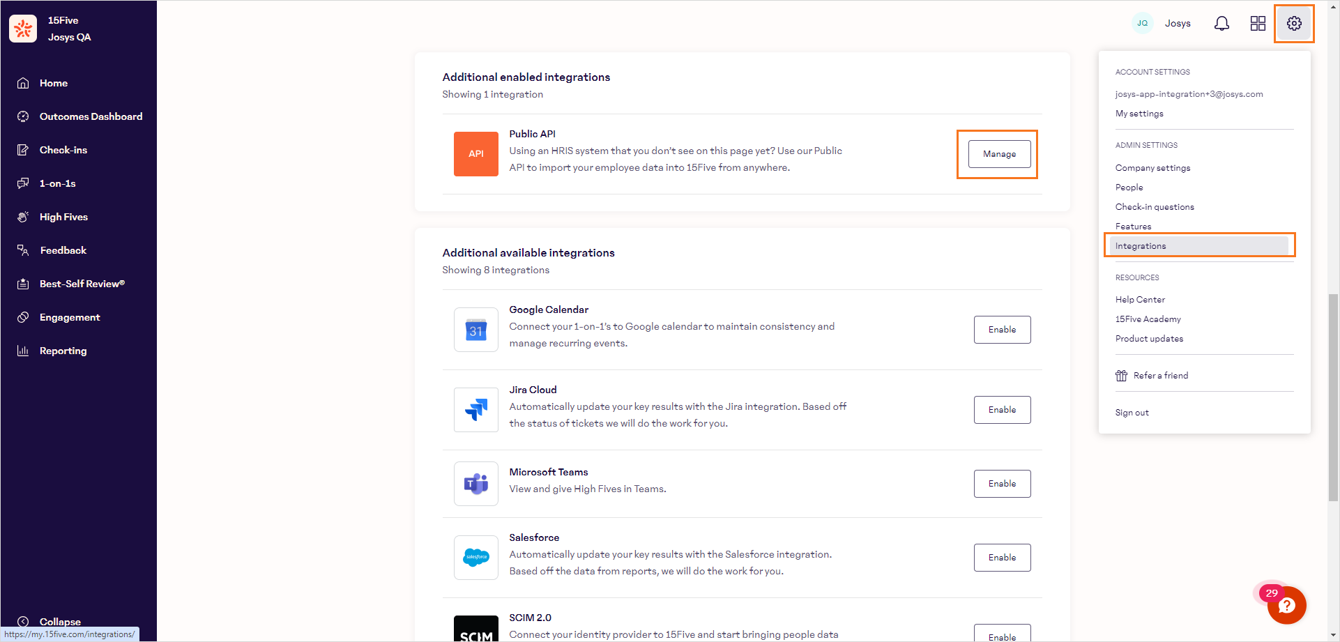Viewport: 1340px width, 642px height.
Task: Select the Check-ins pencil icon
Action: pos(23,150)
